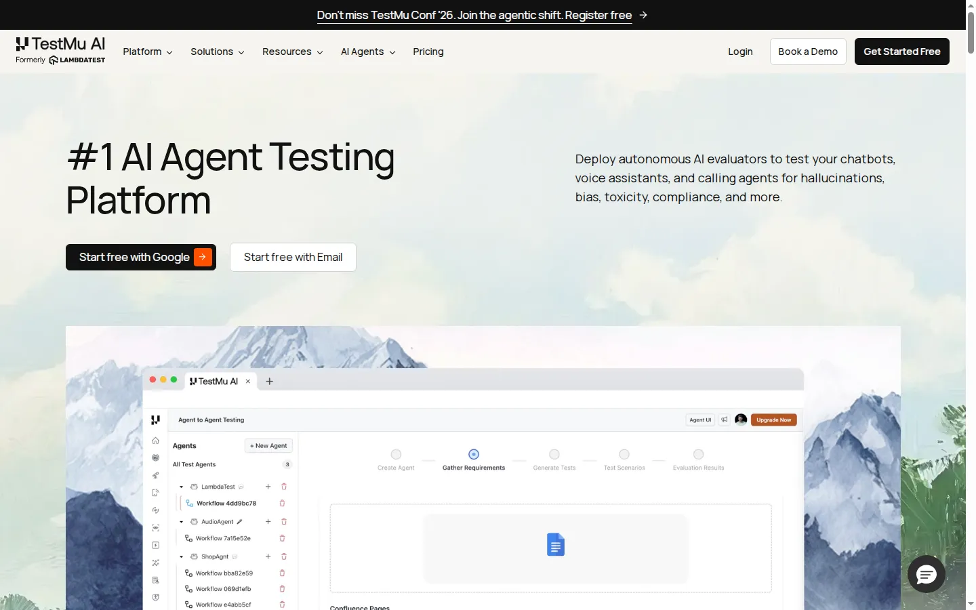Click Get Started Free button

pyautogui.click(x=902, y=52)
